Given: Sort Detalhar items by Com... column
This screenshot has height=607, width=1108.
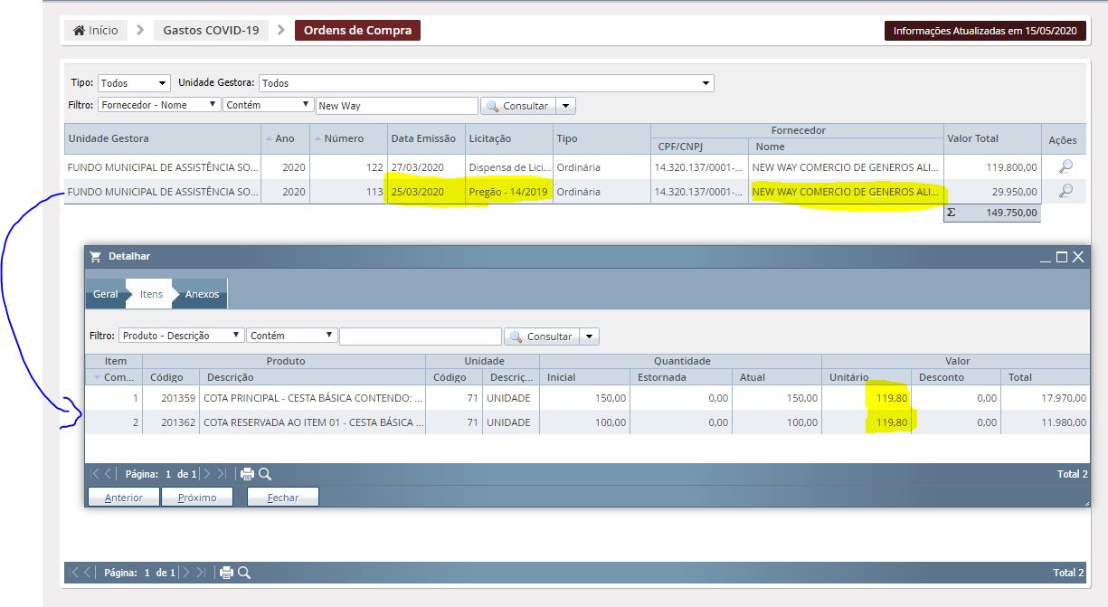Looking at the screenshot, I should (114, 377).
